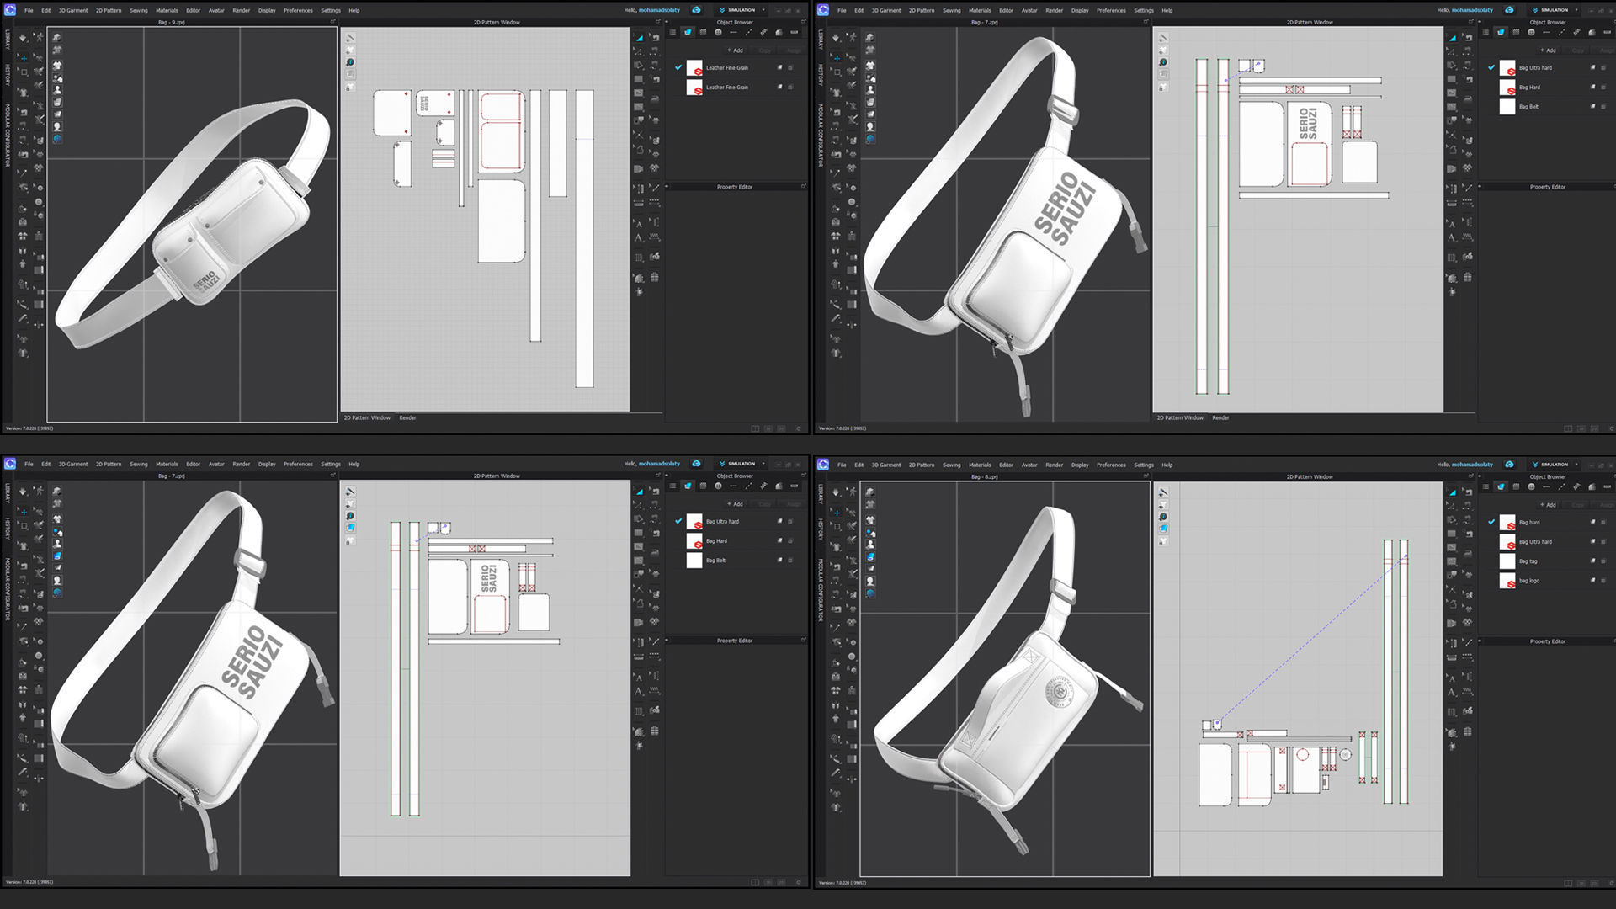Viewport: 1616px width, 909px height.
Task: Open MODULAR CONFIGURATOR side tab in Bag - 9 window
Action: click(x=8, y=135)
